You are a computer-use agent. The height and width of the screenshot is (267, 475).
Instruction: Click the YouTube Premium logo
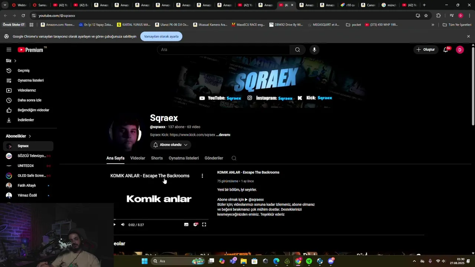(30, 50)
